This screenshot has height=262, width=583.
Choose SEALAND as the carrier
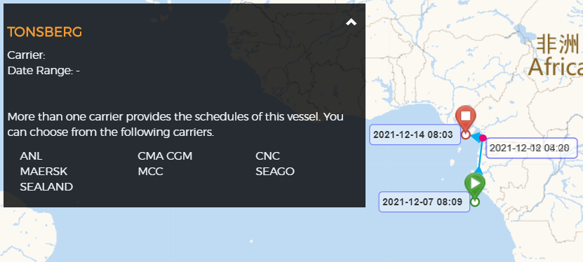click(46, 186)
